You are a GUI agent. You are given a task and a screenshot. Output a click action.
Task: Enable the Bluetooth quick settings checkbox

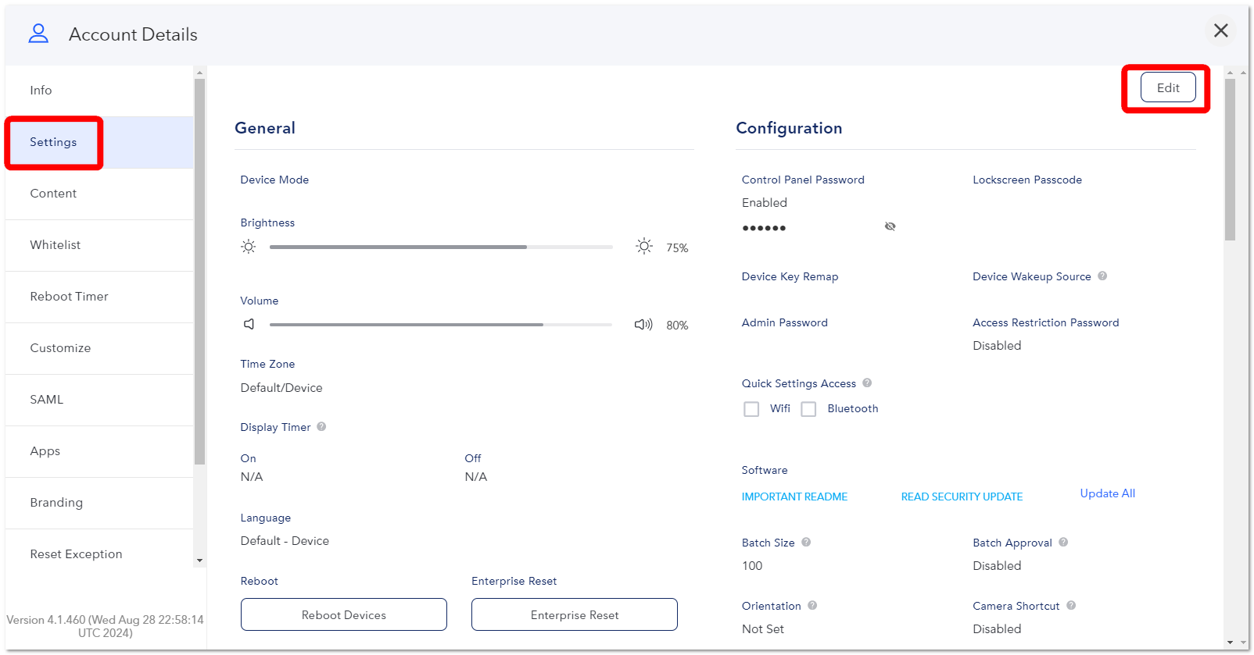tap(808, 409)
